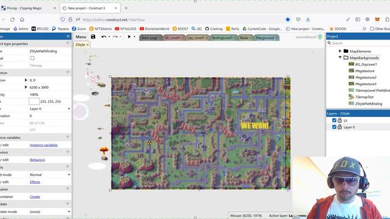Click the Create container link
The width and height of the screenshot is (390, 219).
click(x=35, y=196)
